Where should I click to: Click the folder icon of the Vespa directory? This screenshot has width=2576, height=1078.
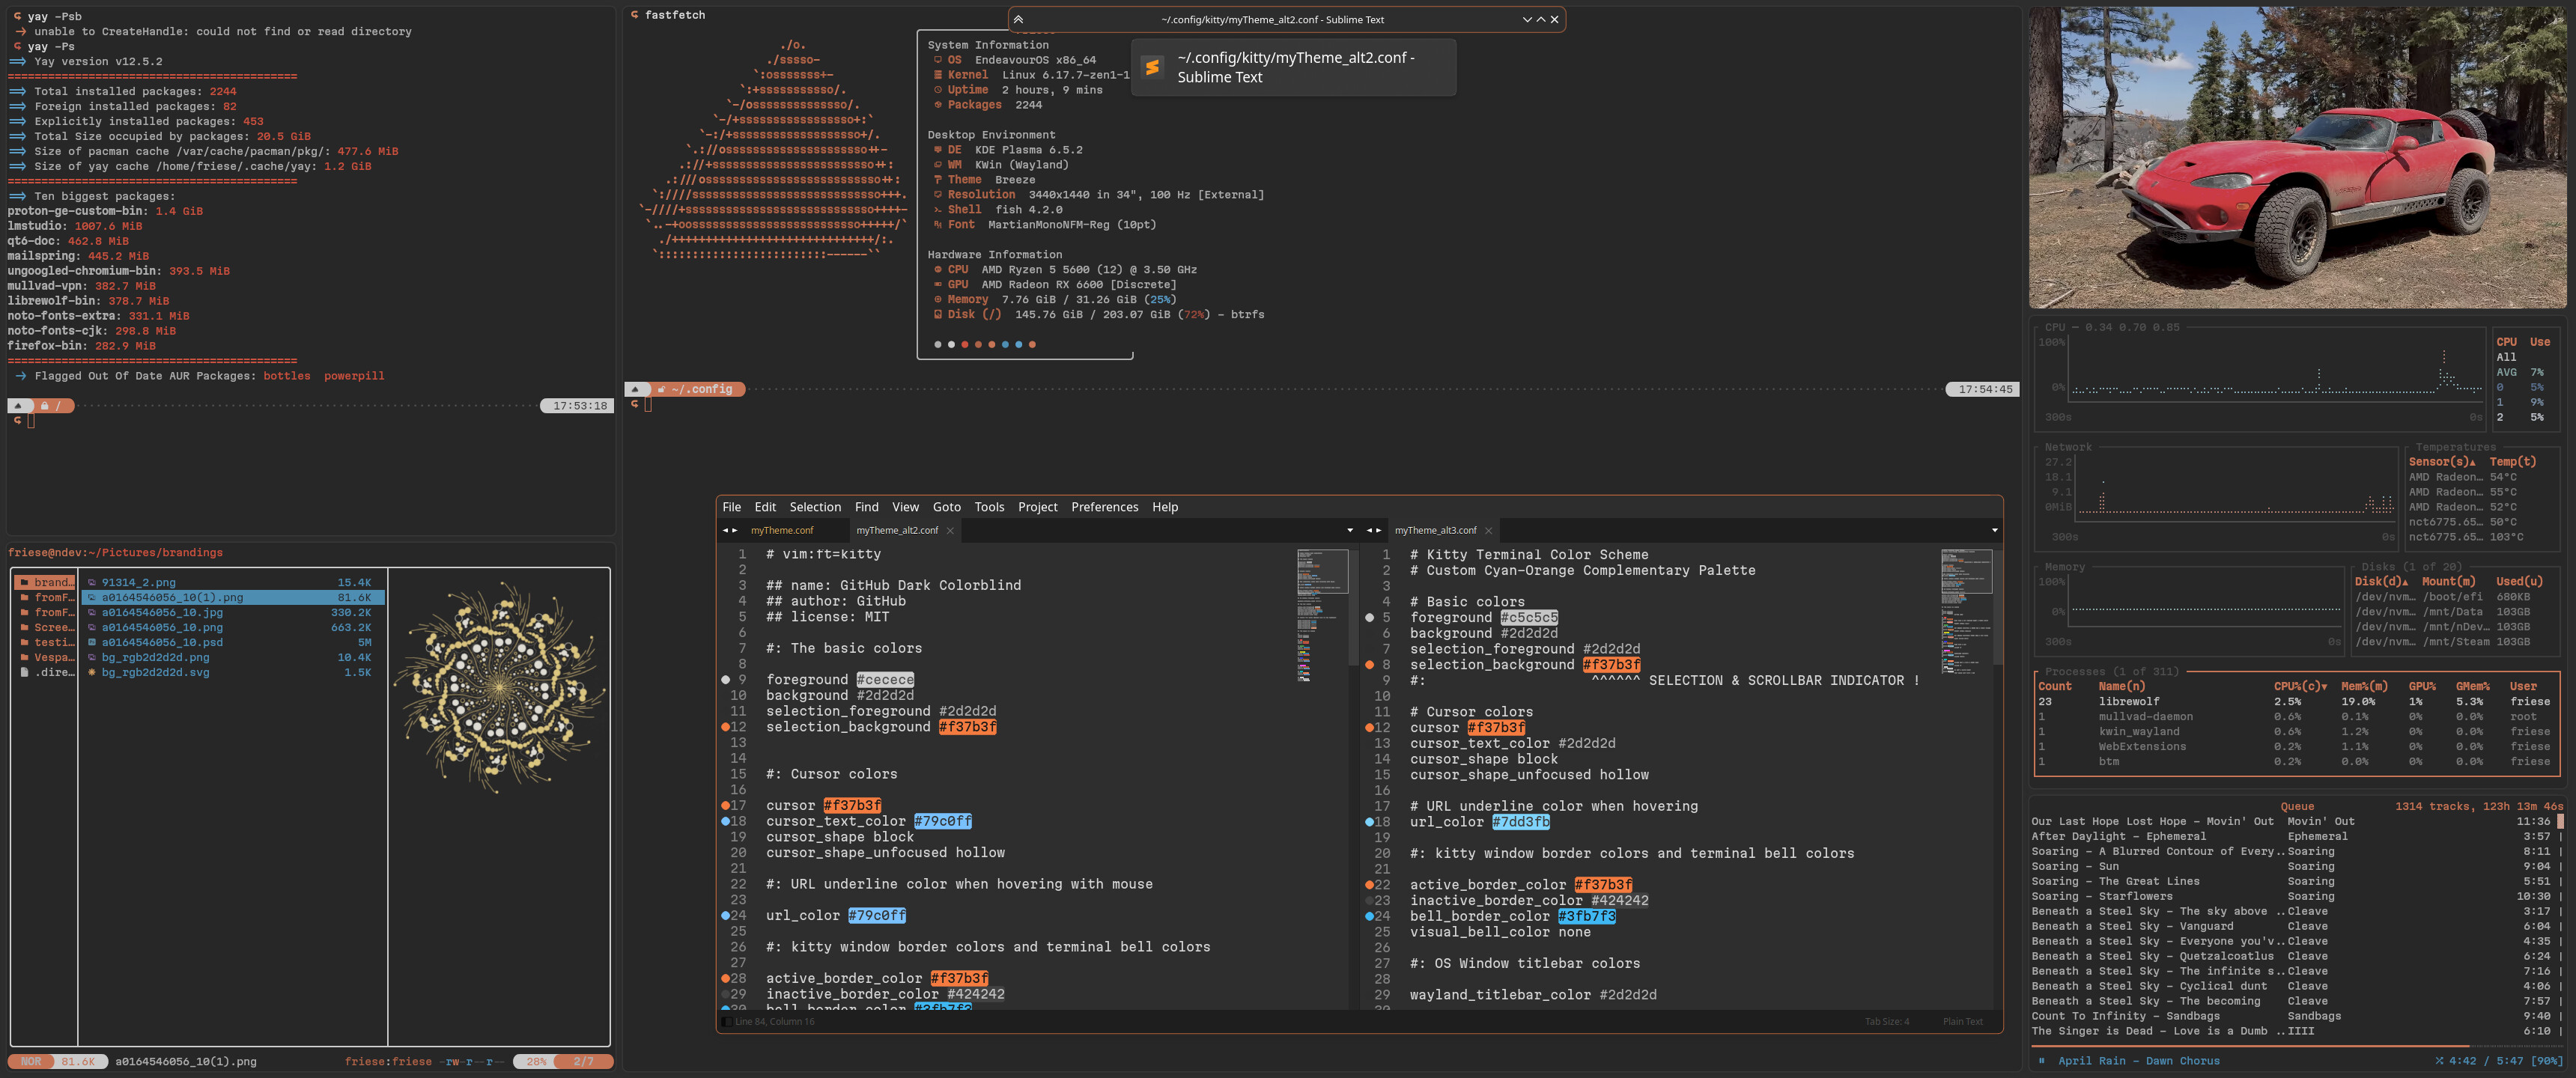click(24, 657)
